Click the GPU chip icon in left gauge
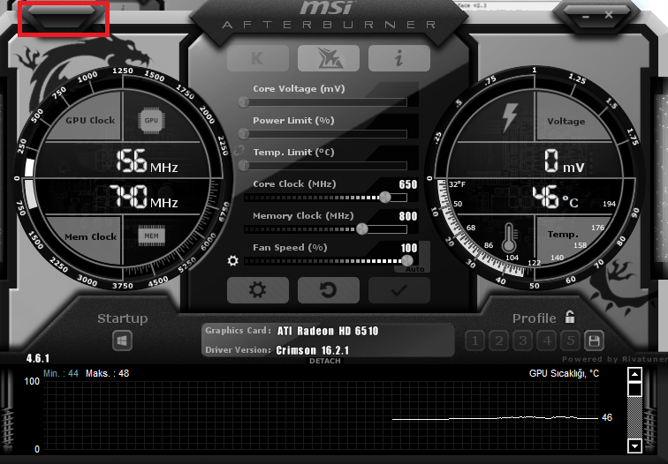 [x=151, y=120]
